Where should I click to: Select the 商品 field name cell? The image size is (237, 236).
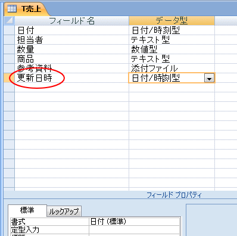point(71,59)
